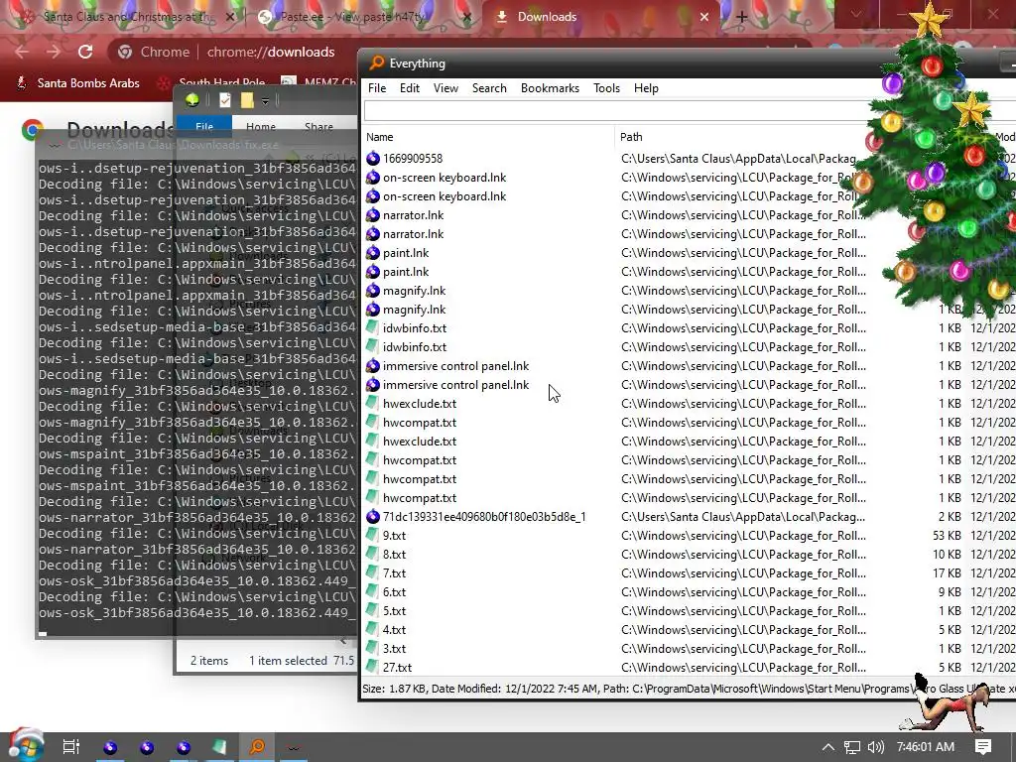Open Task View from the taskbar
Viewport: 1016px width, 762px height.
71,747
